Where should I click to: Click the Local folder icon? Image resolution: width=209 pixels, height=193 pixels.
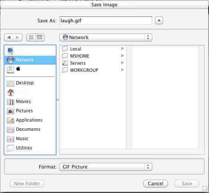[65, 49]
